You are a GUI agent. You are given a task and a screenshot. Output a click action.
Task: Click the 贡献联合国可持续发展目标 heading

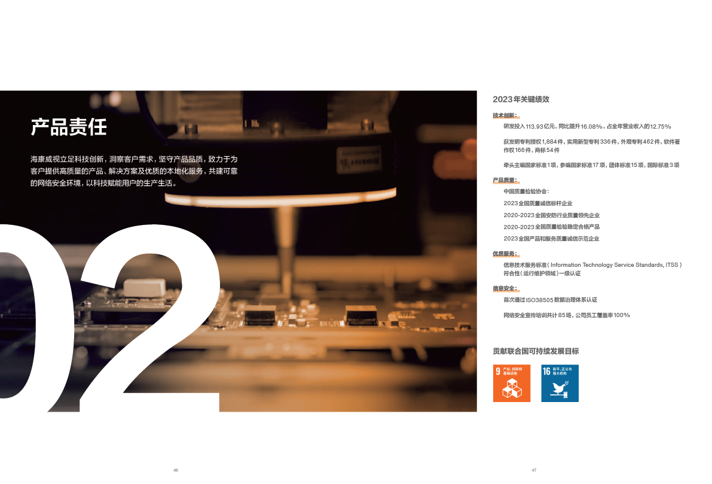[x=536, y=351]
